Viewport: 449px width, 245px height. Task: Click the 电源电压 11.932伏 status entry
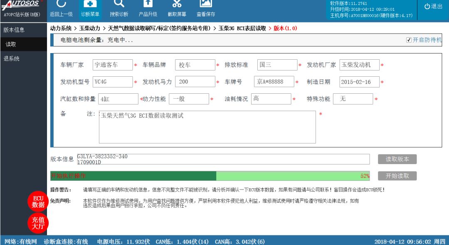point(123,242)
